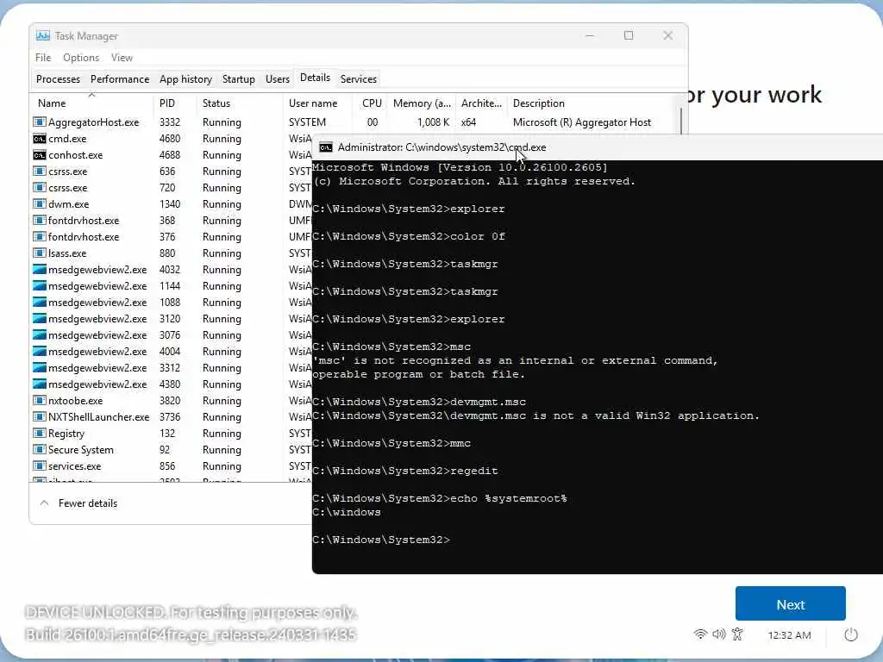Sort by the Architecture column header
Screen dimensions: 883x662
click(x=481, y=103)
